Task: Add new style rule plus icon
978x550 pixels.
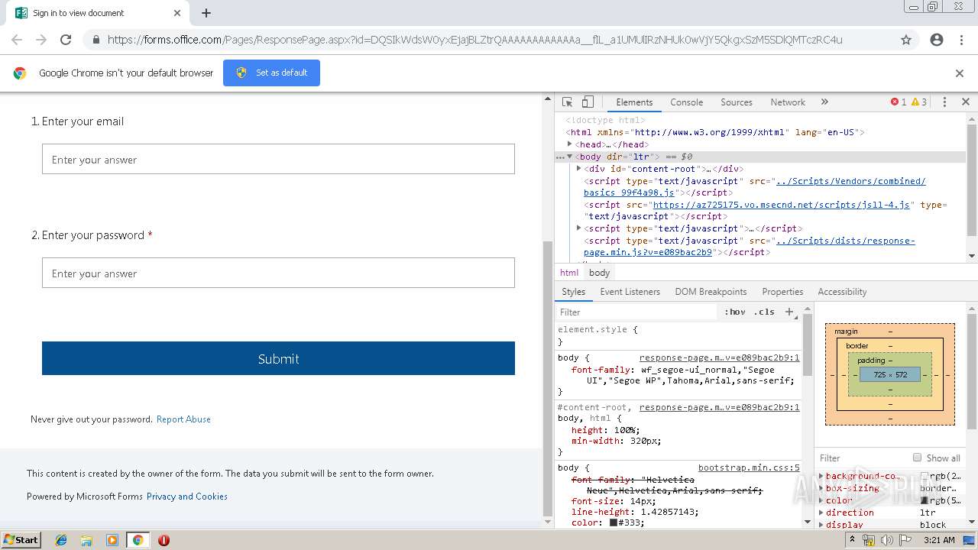Action: tap(790, 312)
